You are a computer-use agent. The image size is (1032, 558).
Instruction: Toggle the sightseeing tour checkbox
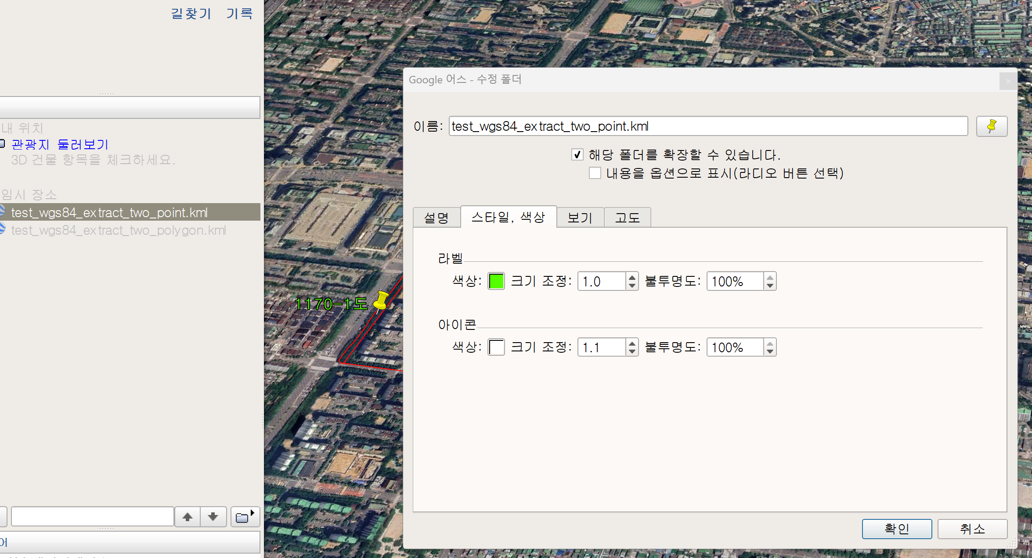click(2, 143)
